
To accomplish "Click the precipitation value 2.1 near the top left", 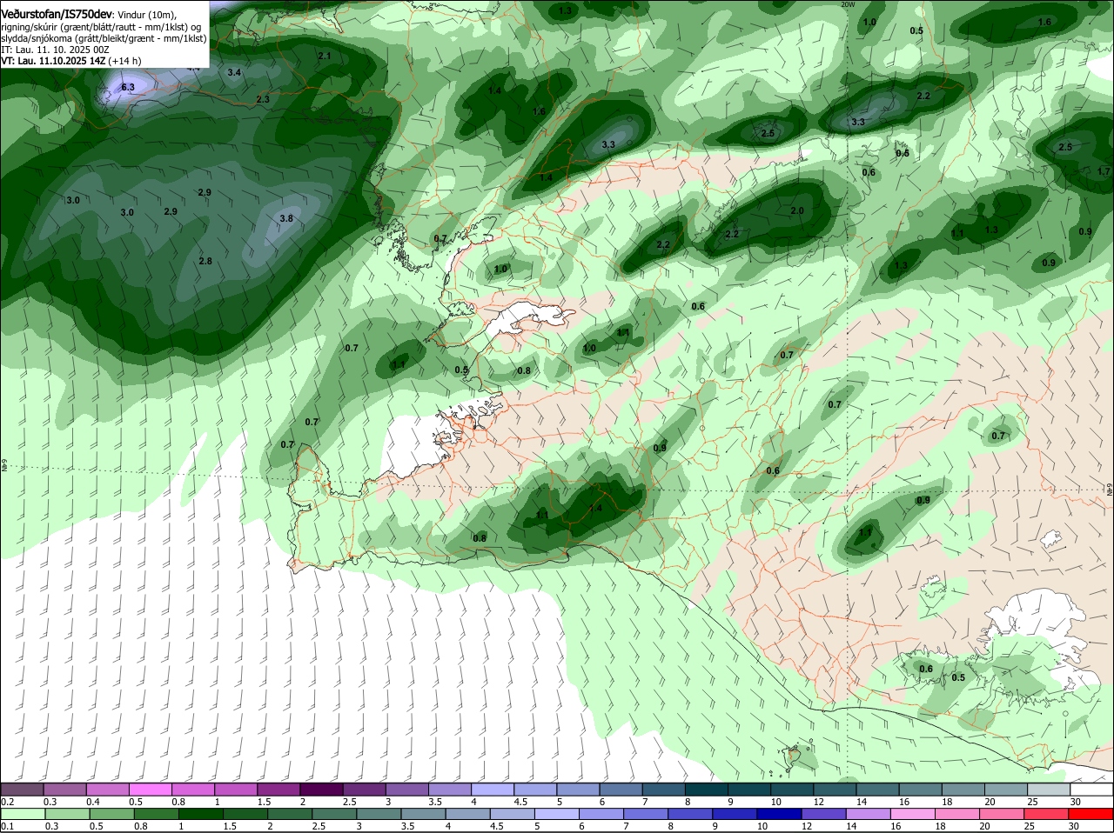I will (325, 56).
